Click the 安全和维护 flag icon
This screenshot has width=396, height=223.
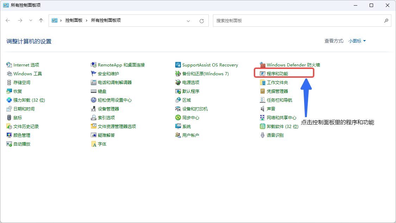point(94,74)
